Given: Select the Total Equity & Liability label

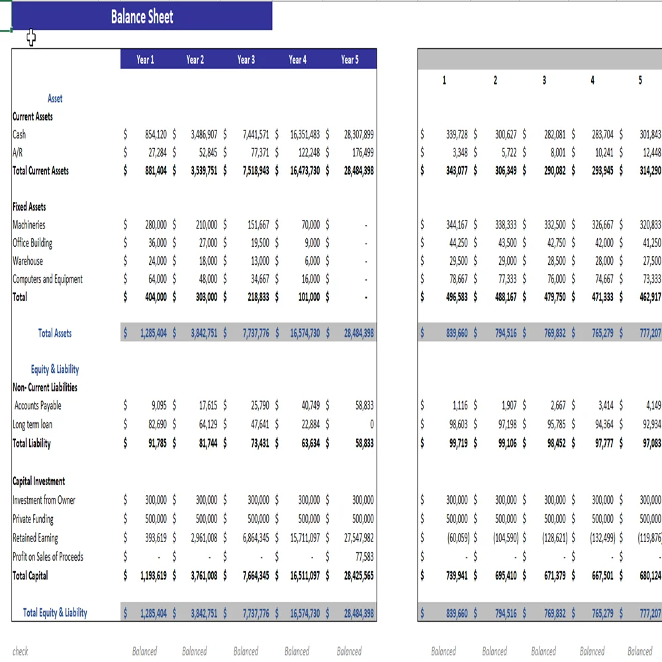Looking at the screenshot, I should 55,613.
